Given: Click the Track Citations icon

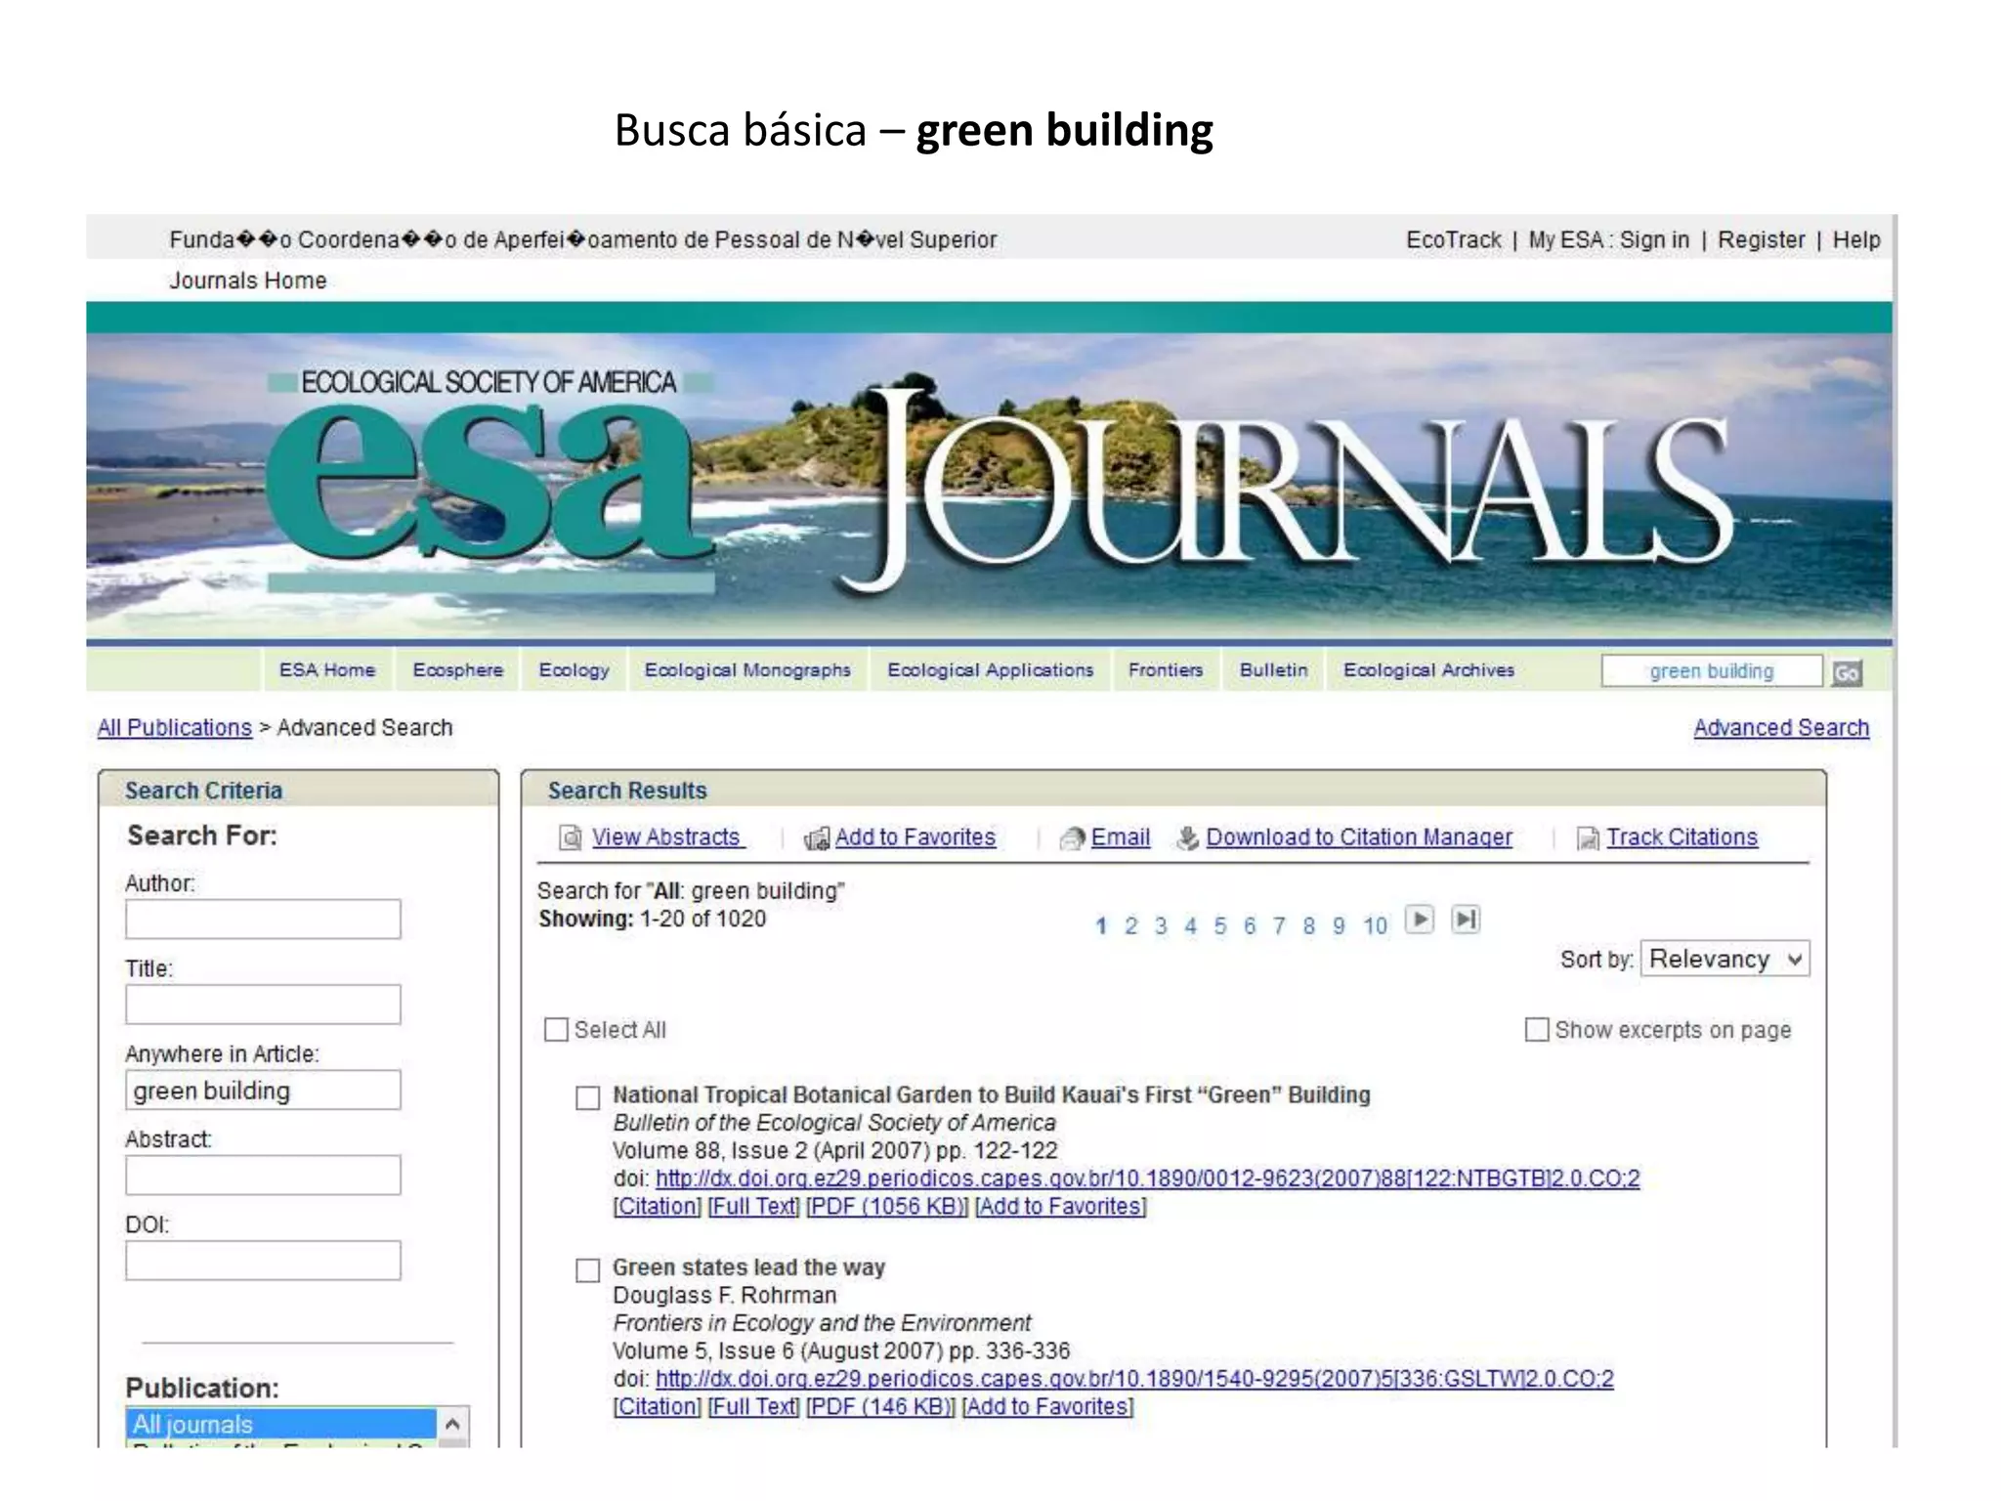Looking at the screenshot, I should click(x=1589, y=838).
